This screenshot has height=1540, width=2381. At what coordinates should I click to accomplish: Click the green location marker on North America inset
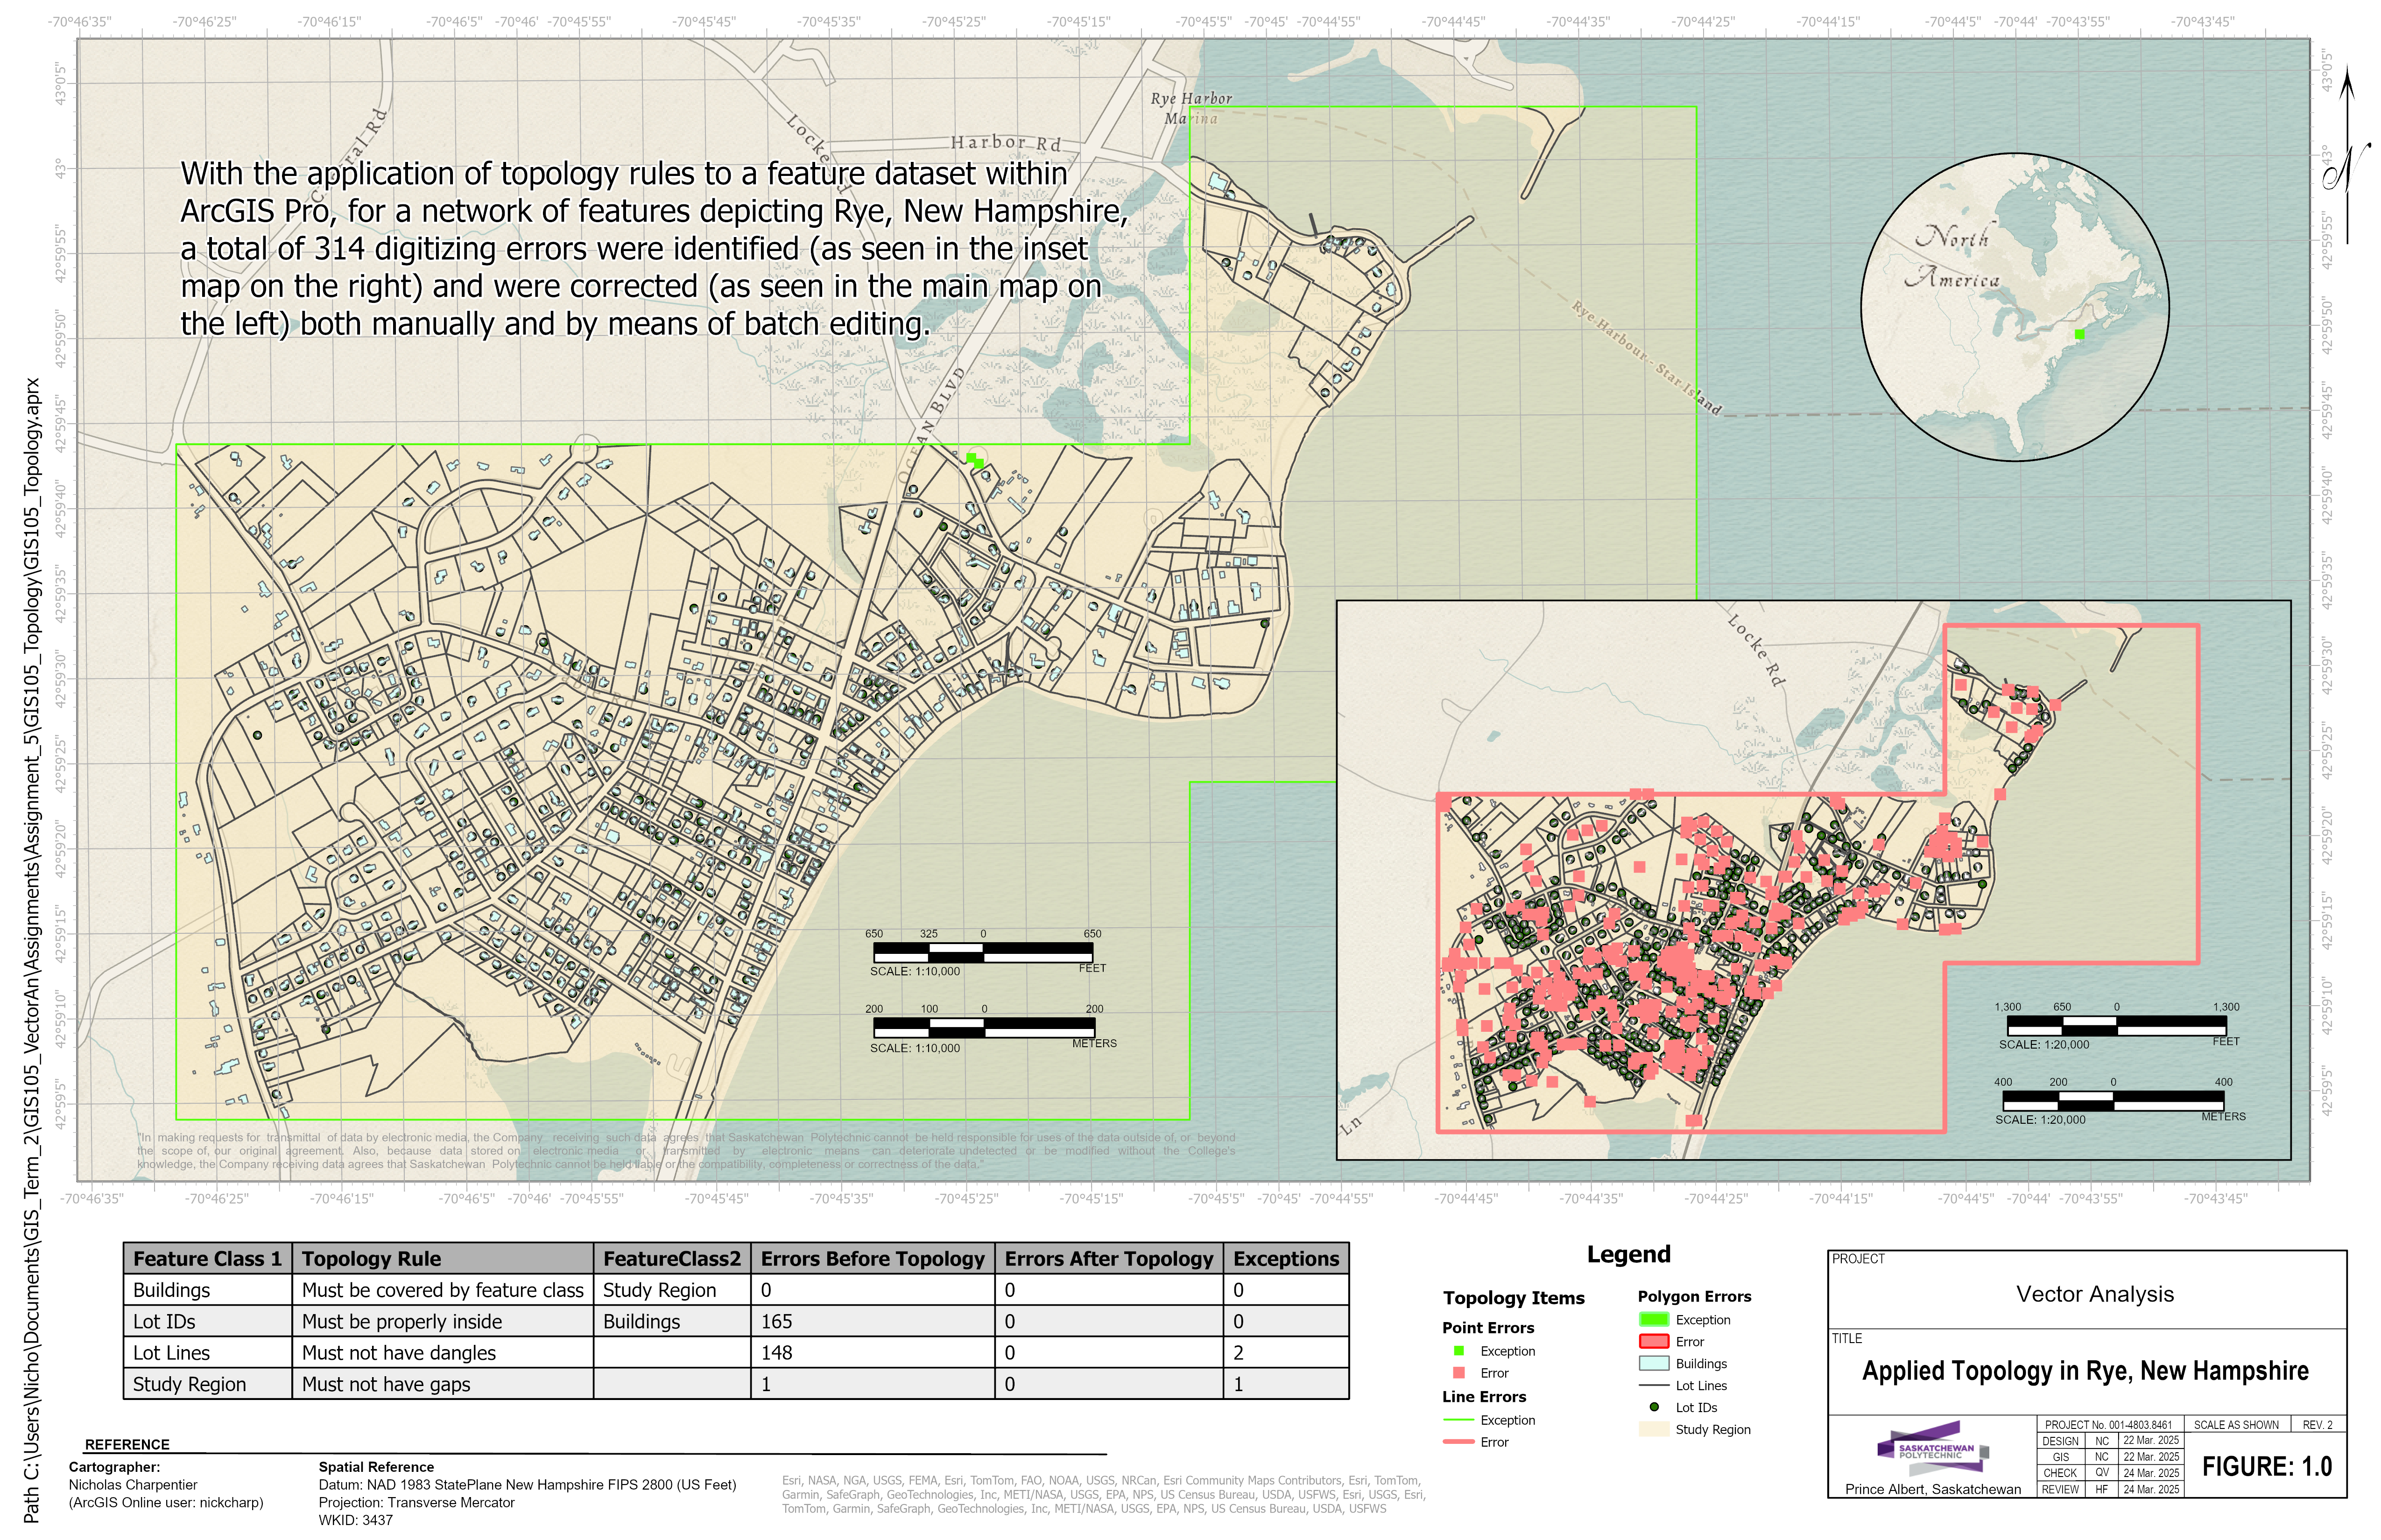point(2079,335)
